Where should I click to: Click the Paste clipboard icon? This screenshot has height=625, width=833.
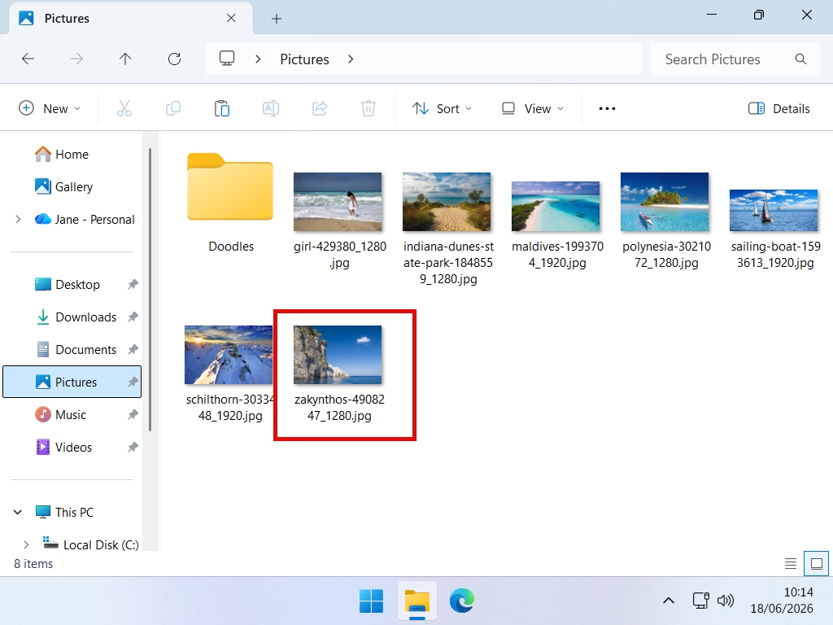[222, 108]
